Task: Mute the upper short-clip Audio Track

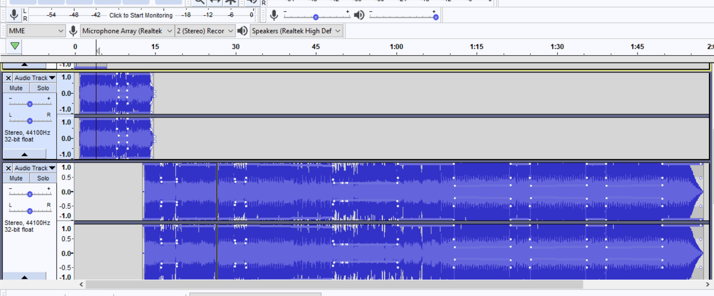Action: [x=16, y=88]
